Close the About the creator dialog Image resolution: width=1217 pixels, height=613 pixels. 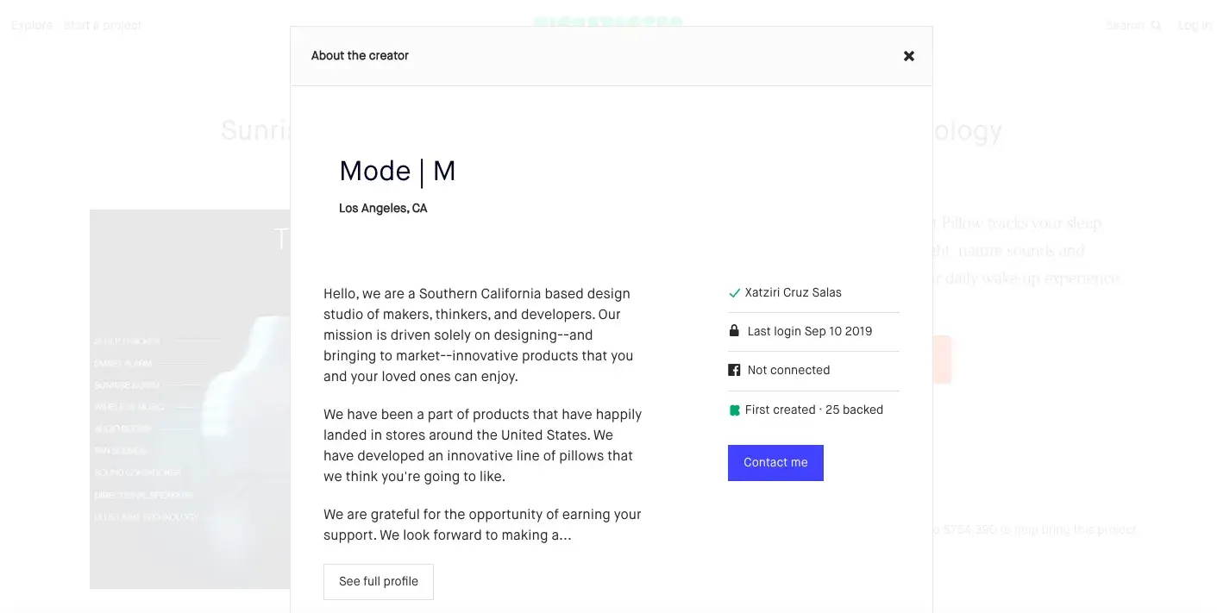point(908,56)
